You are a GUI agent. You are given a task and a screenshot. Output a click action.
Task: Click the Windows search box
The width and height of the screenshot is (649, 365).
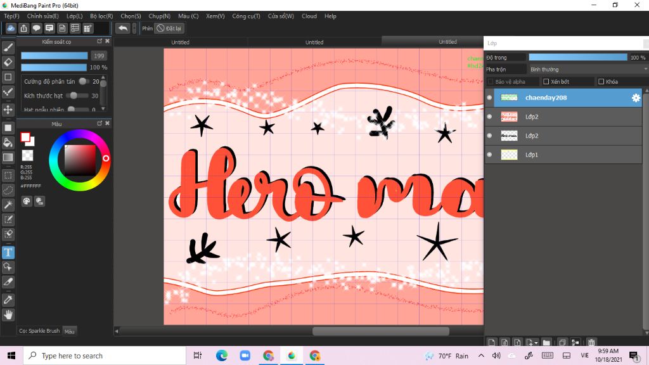[105, 355]
